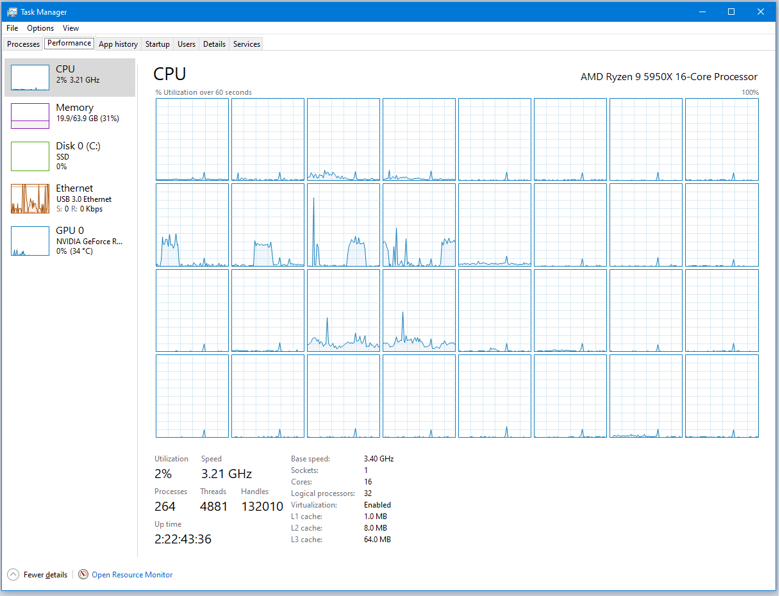Click the Resource Monitor gauge icon

[x=83, y=575]
